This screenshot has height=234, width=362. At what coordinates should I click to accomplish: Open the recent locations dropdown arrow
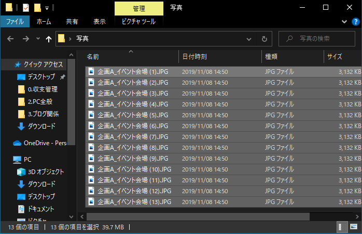coord(38,39)
